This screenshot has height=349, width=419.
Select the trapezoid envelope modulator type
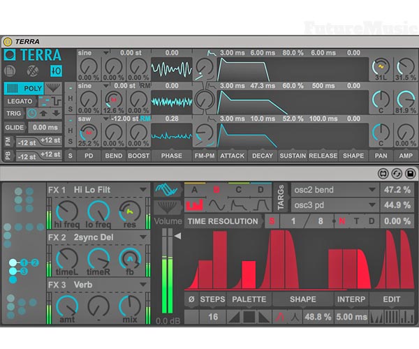[x=260, y=205]
